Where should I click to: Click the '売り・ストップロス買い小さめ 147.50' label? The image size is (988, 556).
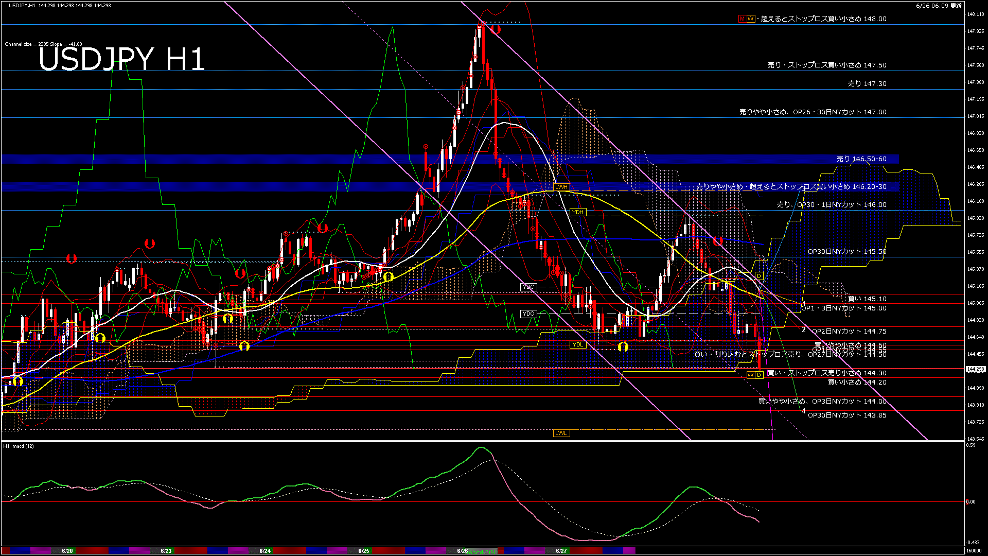[827, 65]
